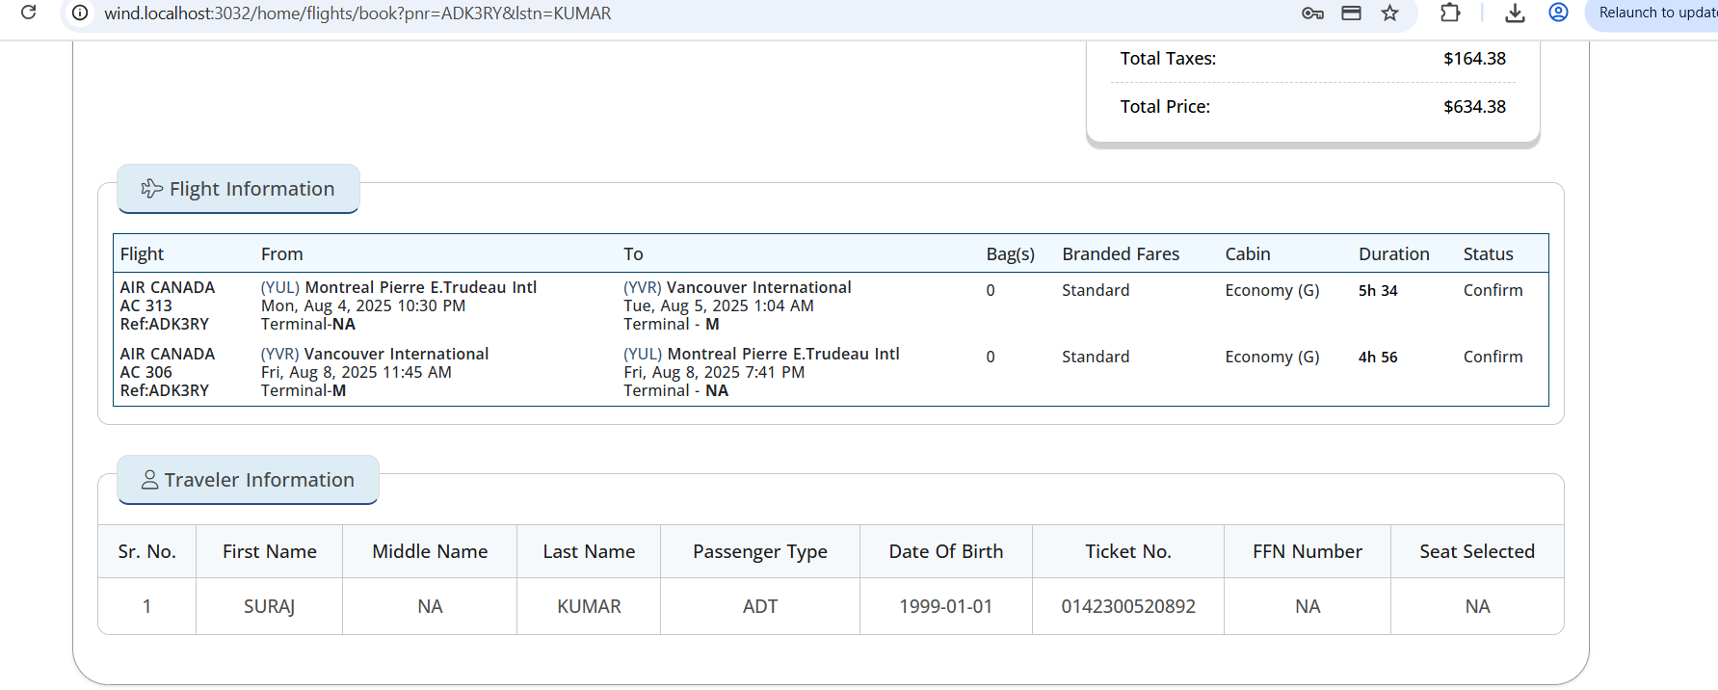Click the airplane icon beside Flight Information
The height and width of the screenshot is (690, 1718).
(151, 189)
